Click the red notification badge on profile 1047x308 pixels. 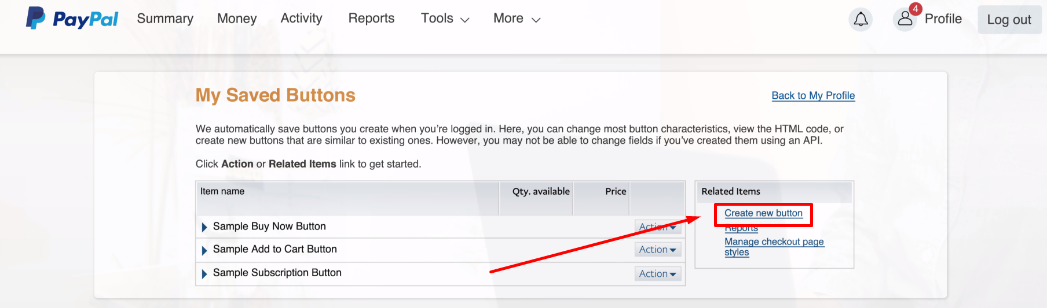[916, 9]
